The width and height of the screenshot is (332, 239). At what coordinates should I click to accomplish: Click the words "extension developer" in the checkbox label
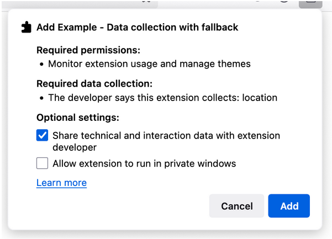(75, 147)
